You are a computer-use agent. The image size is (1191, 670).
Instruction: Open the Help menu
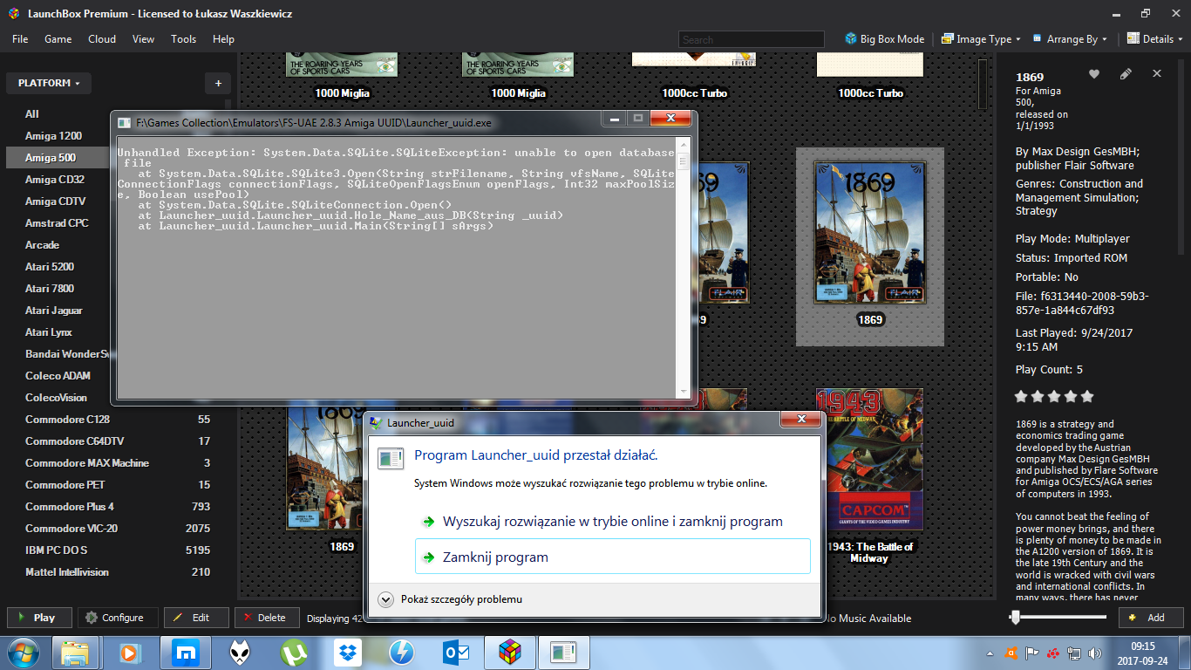pyautogui.click(x=223, y=39)
